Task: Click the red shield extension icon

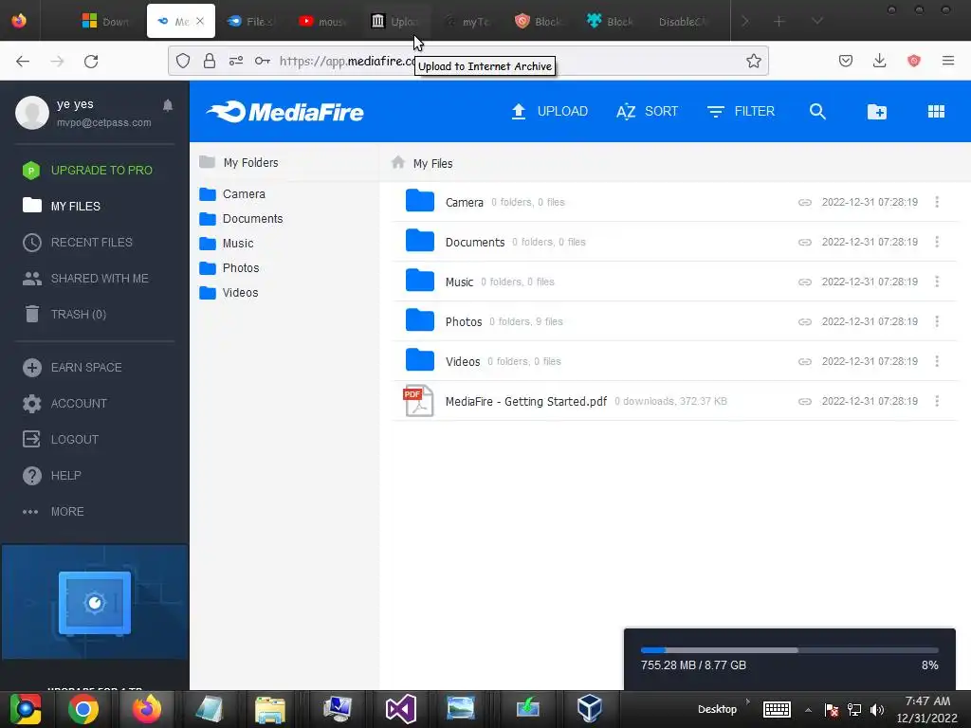Action: click(x=914, y=61)
